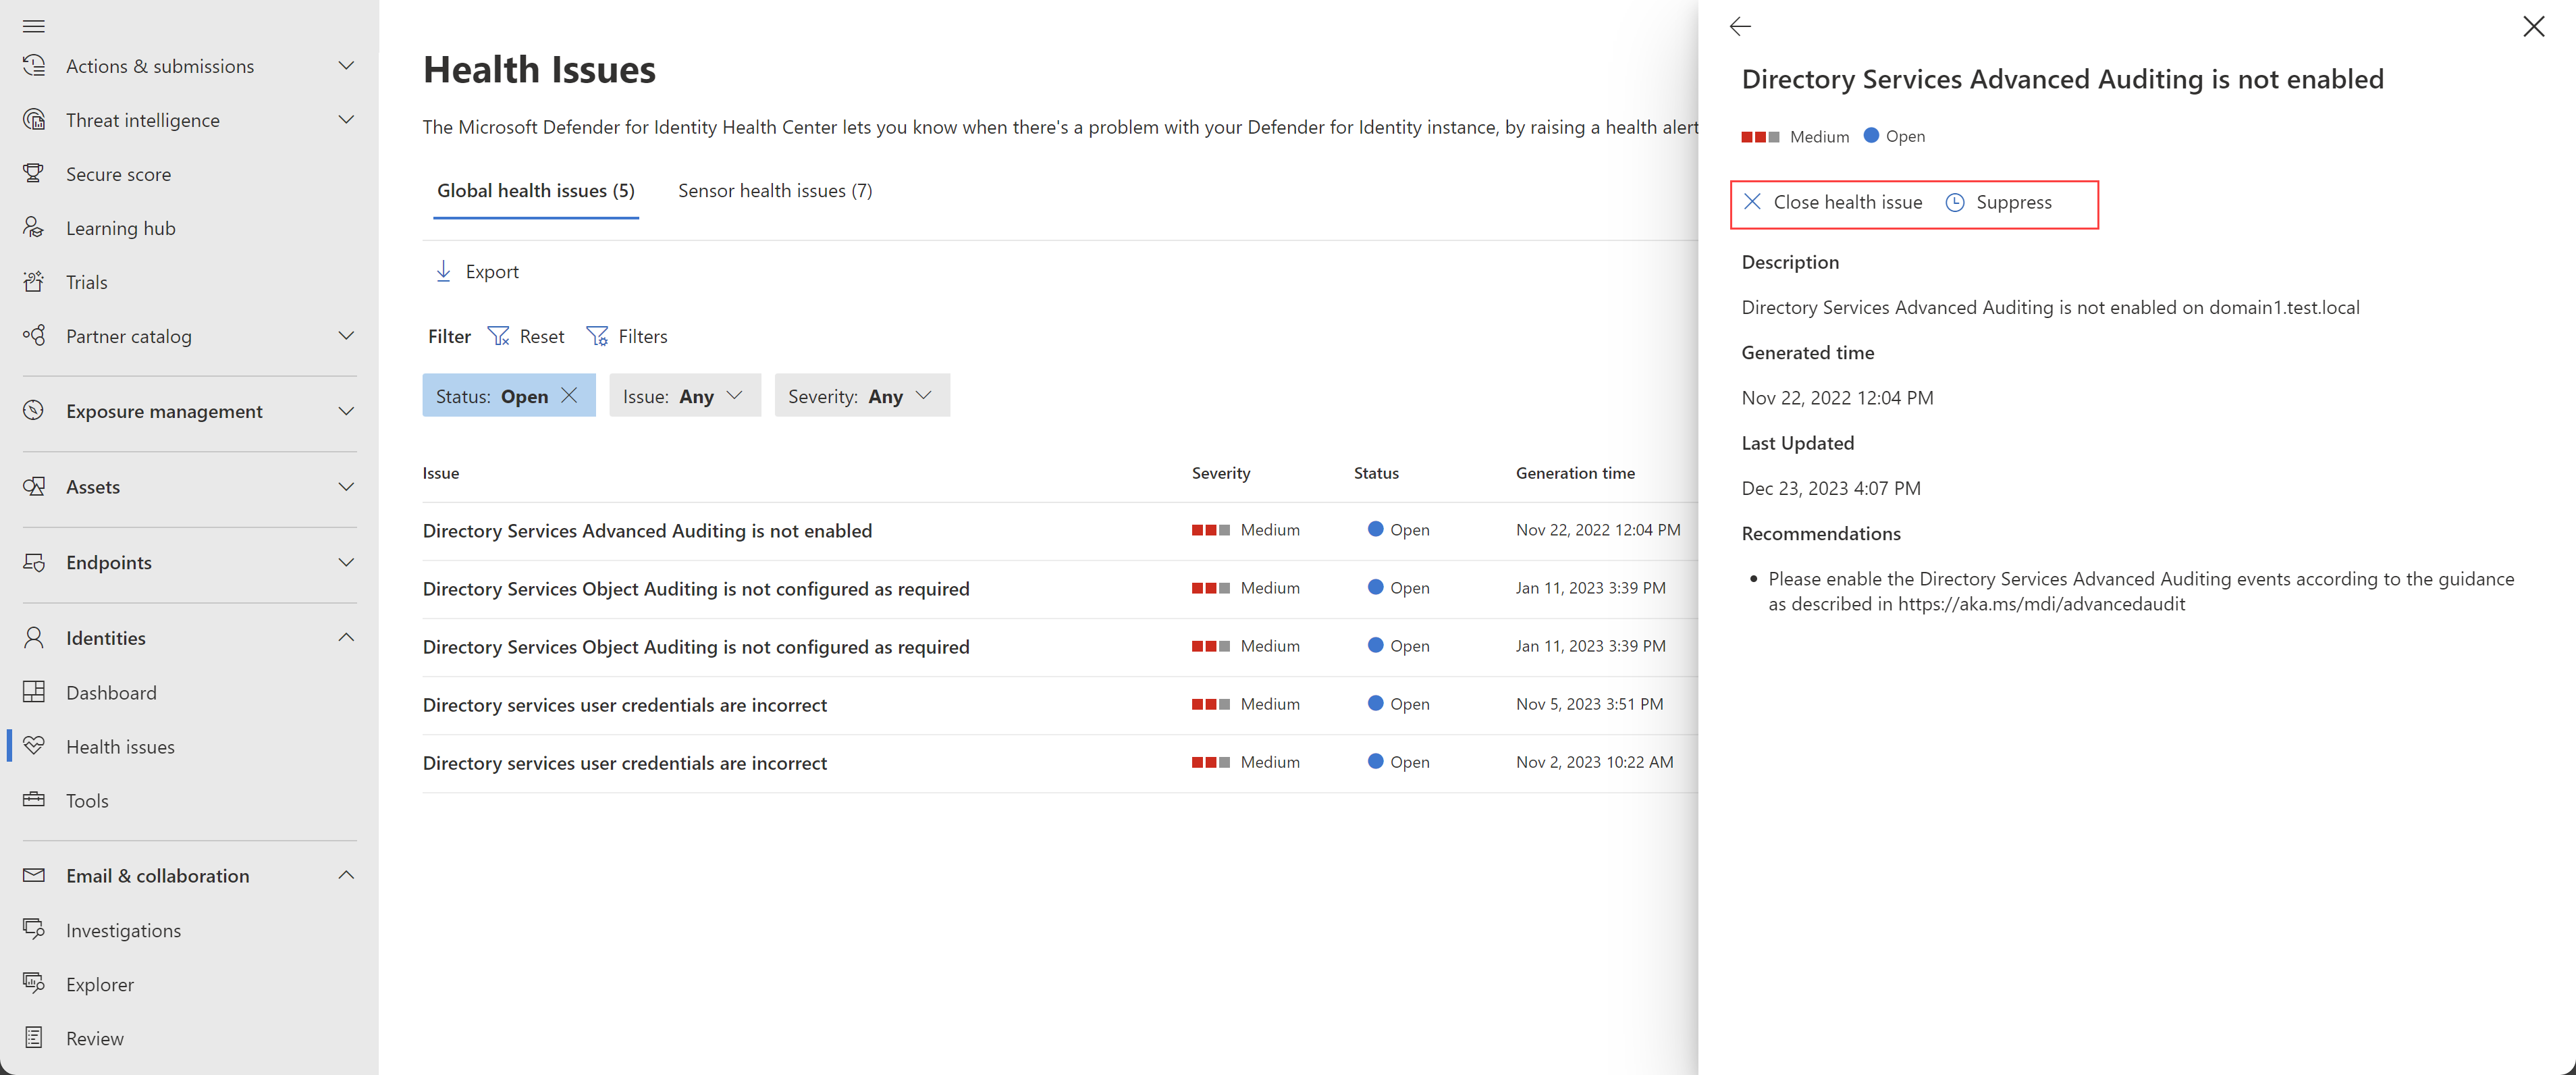Image resolution: width=2576 pixels, height=1075 pixels.
Task: Click the Learning hub icon
Action: 34,228
